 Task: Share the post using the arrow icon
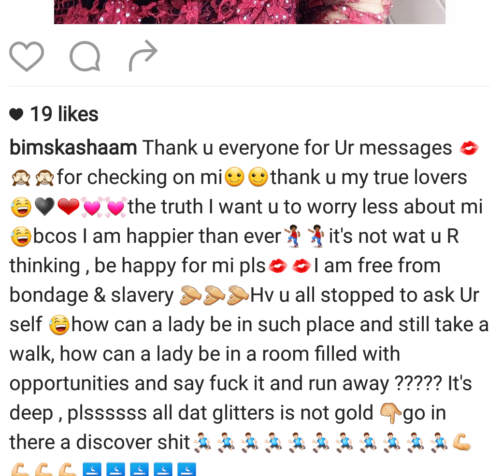point(143,56)
